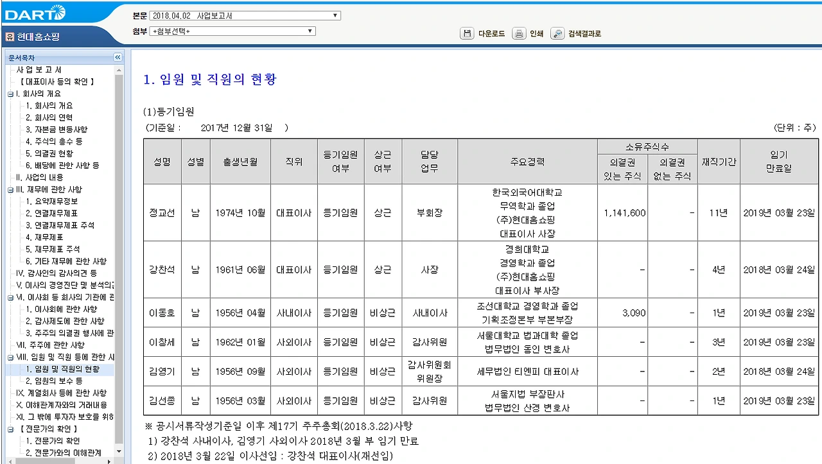Click the 검색결과로 text link

click(584, 34)
